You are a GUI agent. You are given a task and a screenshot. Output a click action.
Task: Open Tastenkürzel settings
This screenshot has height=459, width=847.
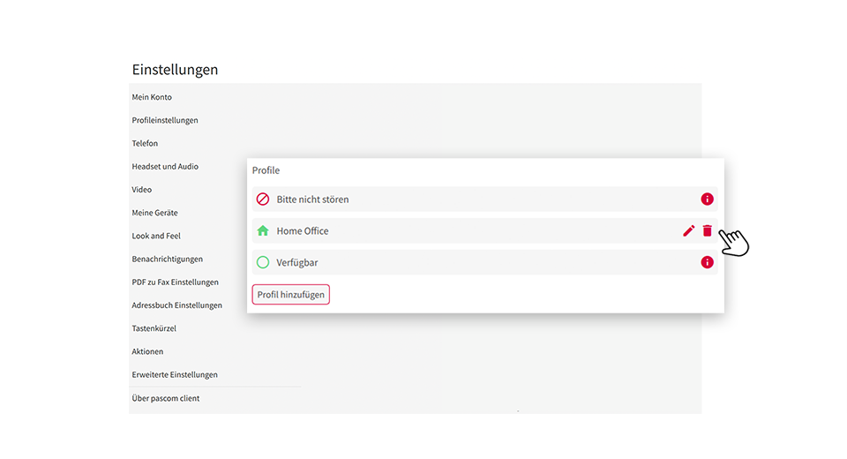click(x=154, y=328)
